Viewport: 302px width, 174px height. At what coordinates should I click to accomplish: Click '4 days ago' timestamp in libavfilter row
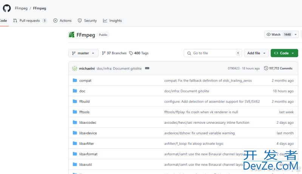coord(285,143)
